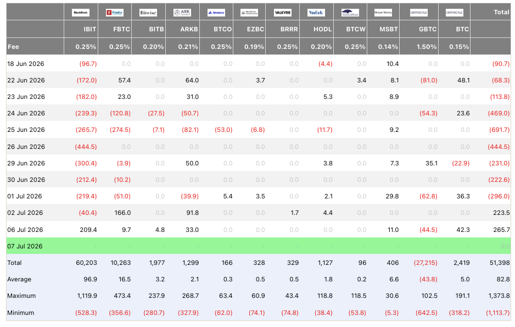Screen dimensions: 515x327
Task: Click the Bitwise logo icon
Action: [148, 13]
